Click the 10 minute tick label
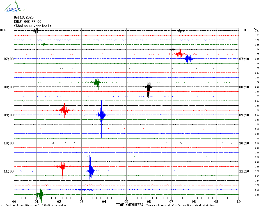 click(238, 201)
